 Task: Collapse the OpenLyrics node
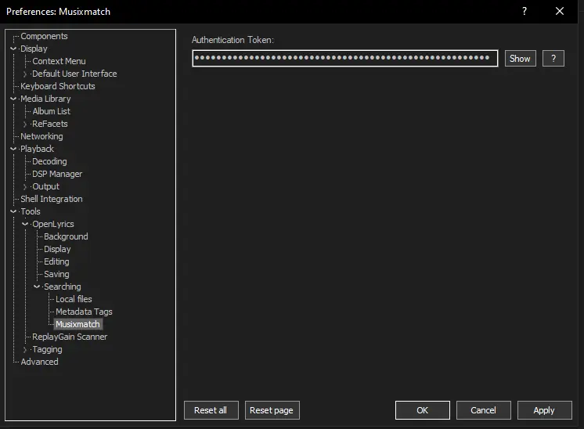[25, 224]
